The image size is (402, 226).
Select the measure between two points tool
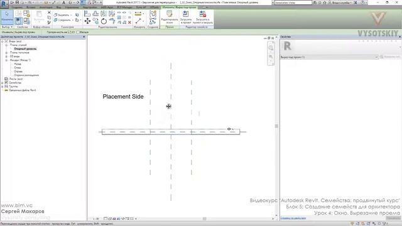coord(138,21)
